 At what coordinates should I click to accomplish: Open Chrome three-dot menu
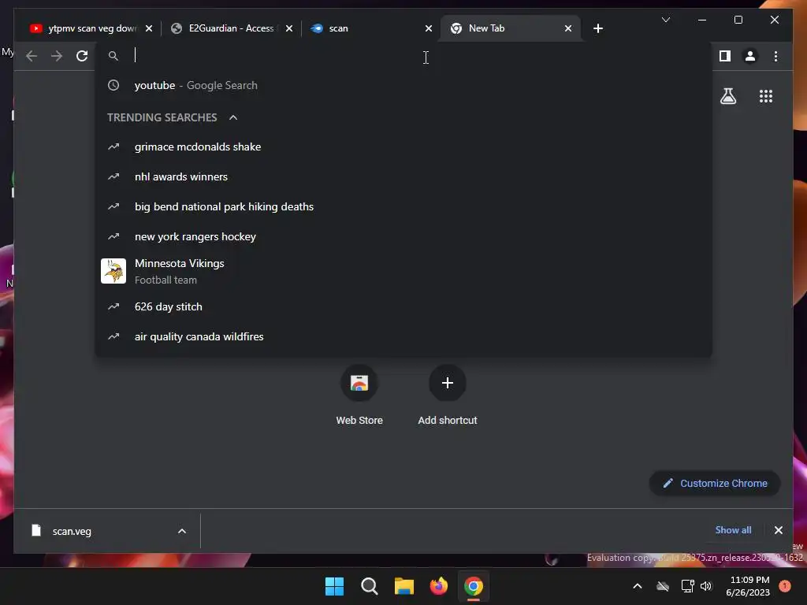click(775, 56)
